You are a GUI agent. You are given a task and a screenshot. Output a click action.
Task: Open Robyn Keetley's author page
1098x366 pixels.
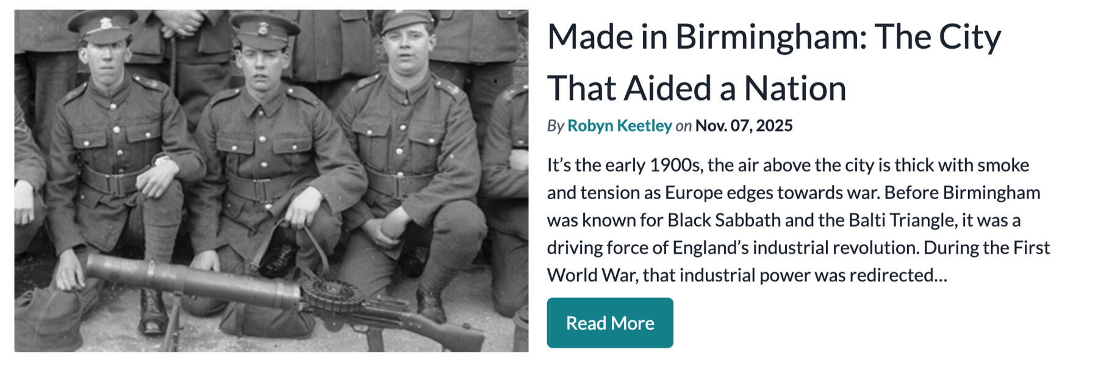click(619, 125)
